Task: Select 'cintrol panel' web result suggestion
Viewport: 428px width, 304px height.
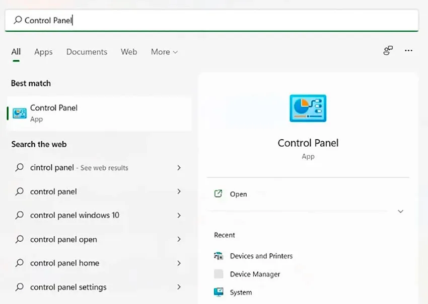Action: pyautogui.click(x=99, y=167)
